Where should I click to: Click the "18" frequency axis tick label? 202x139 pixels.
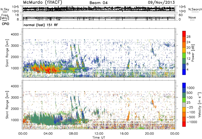[17, 15]
